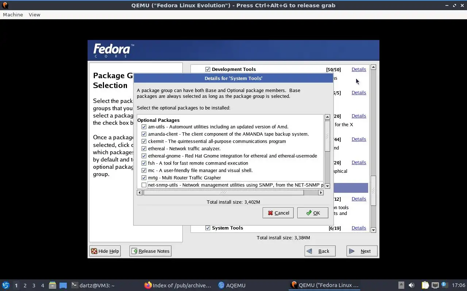The height and width of the screenshot is (291, 467).
Task: Click the package group list scroll down arrow
Action: [373, 230]
